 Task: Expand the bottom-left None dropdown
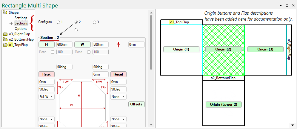click(47, 119)
